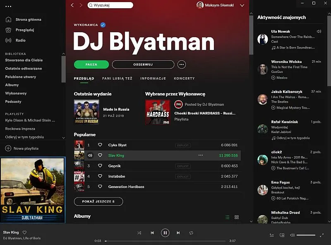This screenshot has width=331, height=245.
Task: Switch to the KONCERTY tab
Action: pyautogui.click(x=184, y=78)
